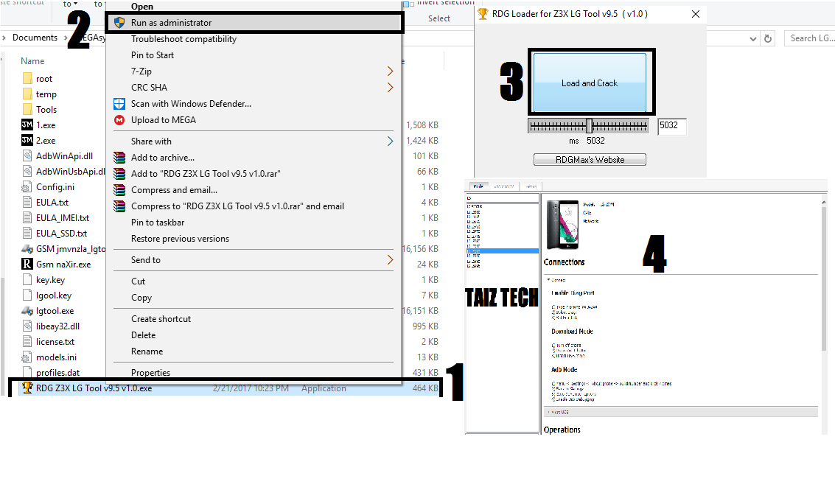Click the Search LG search box
The width and height of the screenshot is (835, 504).
(809, 38)
